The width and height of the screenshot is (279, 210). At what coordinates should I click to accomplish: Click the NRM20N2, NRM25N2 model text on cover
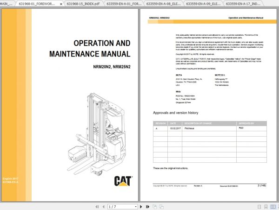coord(112,67)
